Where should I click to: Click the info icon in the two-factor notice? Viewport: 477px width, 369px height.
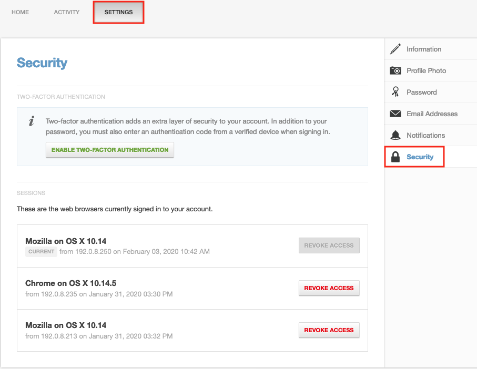31,121
